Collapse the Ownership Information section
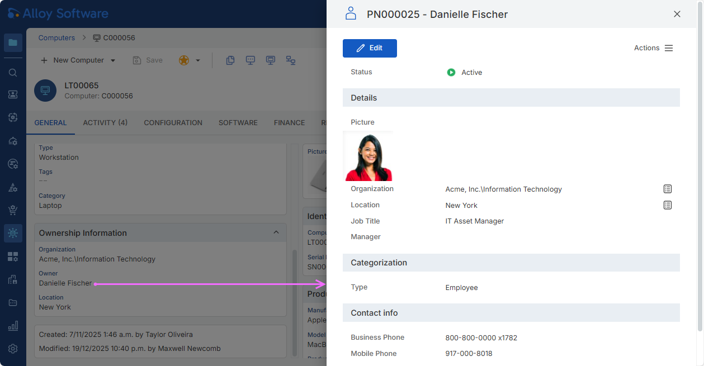704x366 pixels. coord(276,232)
